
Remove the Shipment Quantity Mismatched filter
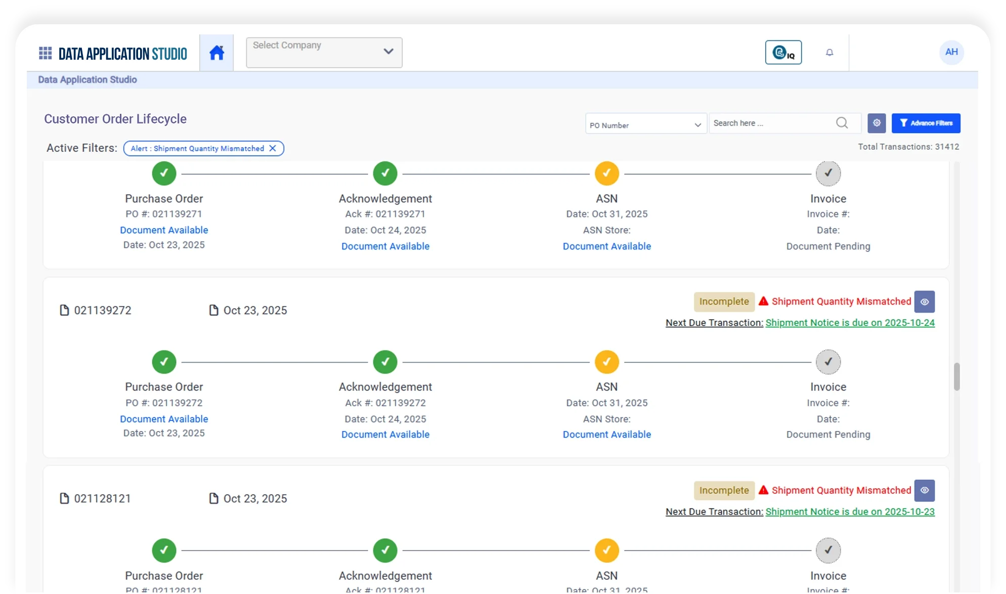click(273, 148)
